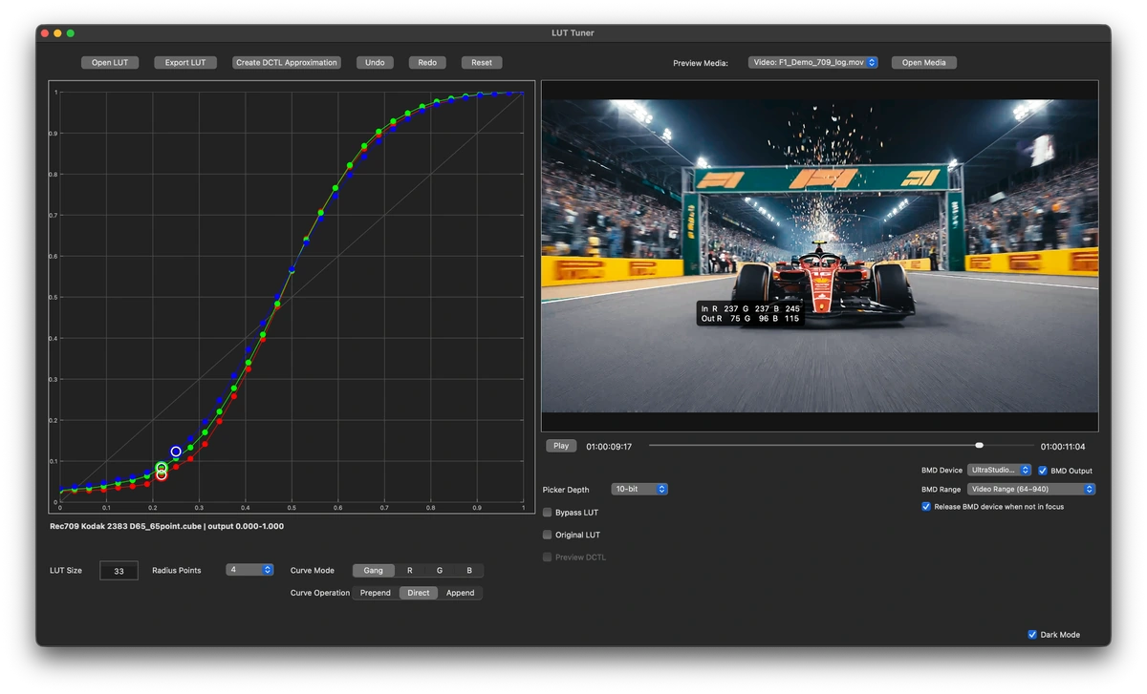This screenshot has width=1147, height=694.
Task: Undo the last curve change
Action: [x=375, y=63]
